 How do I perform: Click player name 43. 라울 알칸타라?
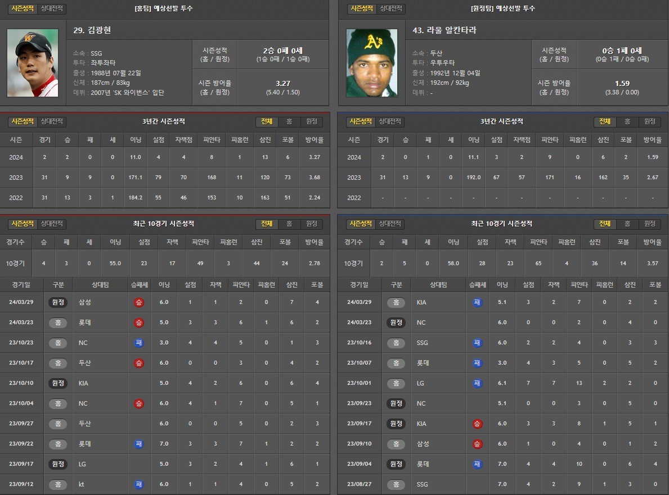444,30
